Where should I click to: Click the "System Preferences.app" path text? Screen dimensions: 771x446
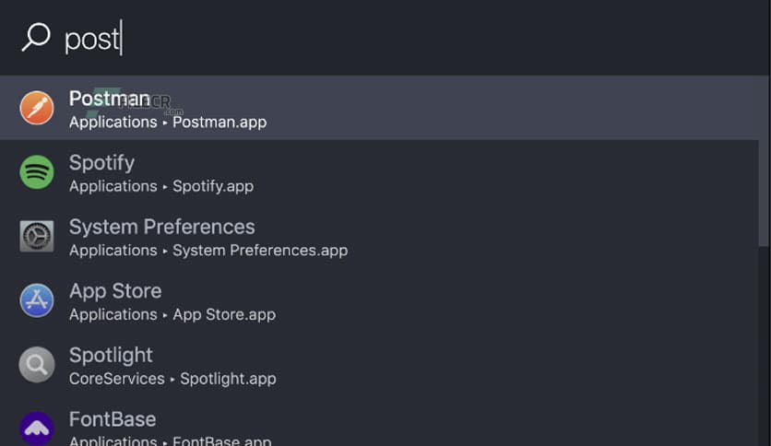point(260,251)
